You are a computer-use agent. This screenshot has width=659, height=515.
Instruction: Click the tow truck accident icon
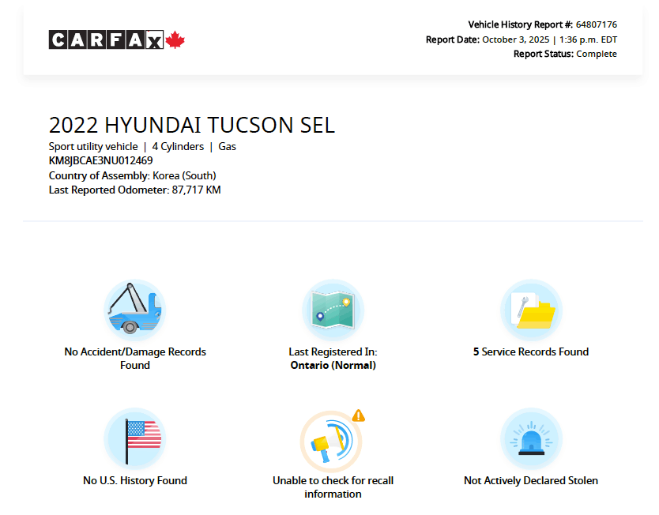click(x=135, y=310)
